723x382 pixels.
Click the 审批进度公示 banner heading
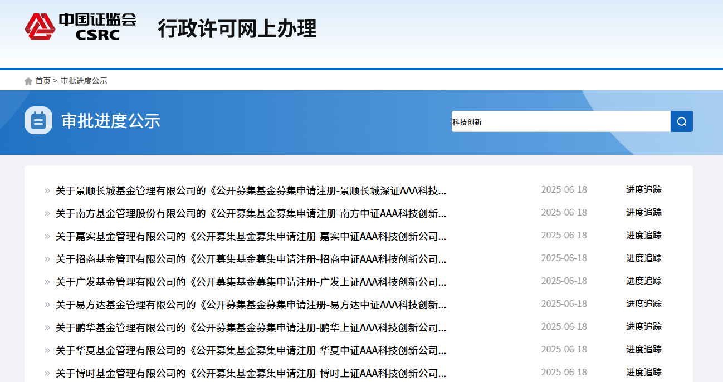point(111,121)
